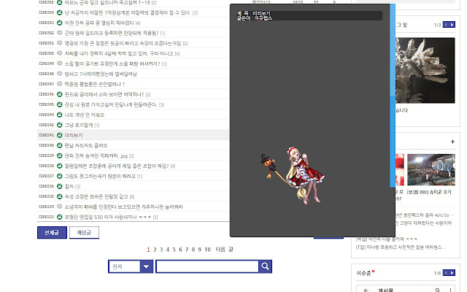
Task: Click the green image icon on row 7280333
Action: click(x=60, y=217)
